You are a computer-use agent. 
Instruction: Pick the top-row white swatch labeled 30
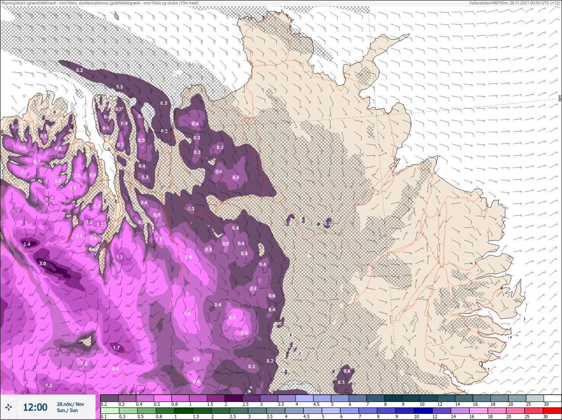pos(552,398)
